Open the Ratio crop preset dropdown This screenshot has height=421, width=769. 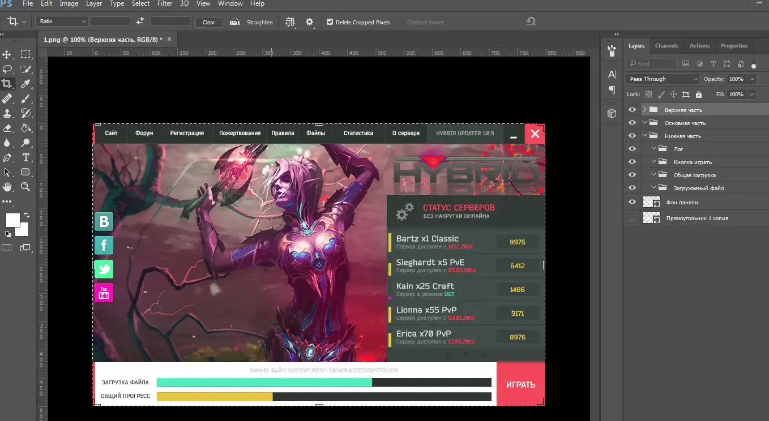[x=62, y=22]
